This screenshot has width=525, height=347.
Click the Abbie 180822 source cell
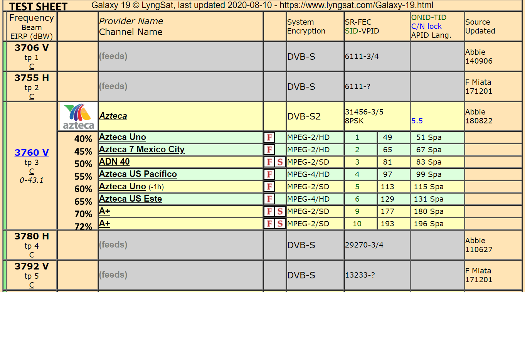[x=493, y=116]
